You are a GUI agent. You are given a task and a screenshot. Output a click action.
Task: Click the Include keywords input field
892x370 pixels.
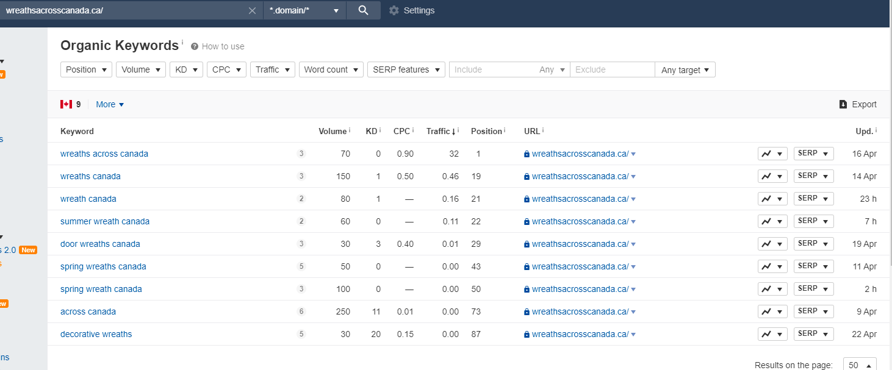[x=492, y=69]
